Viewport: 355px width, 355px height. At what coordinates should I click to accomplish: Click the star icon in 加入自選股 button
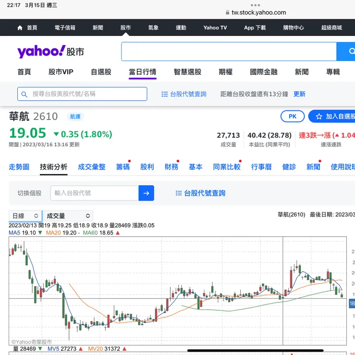point(319,117)
